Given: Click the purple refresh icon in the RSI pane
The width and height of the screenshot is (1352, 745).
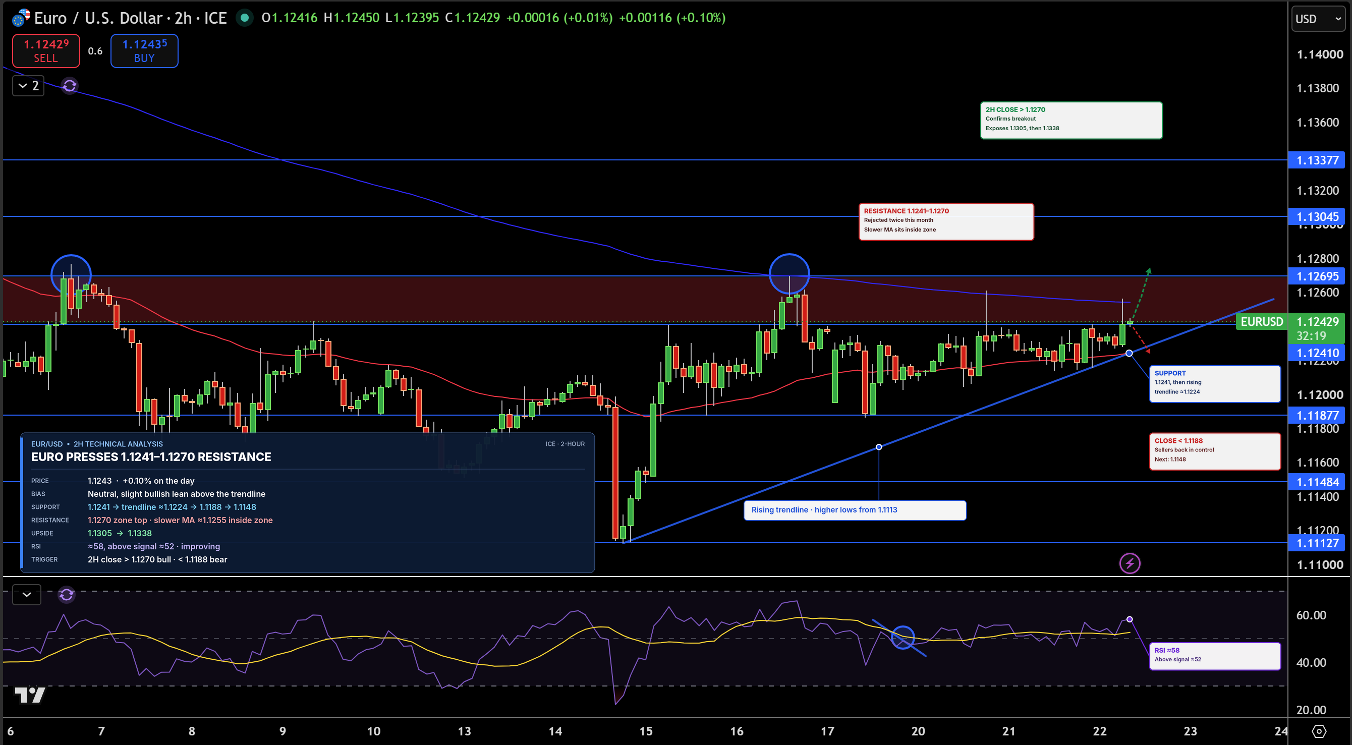Looking at the screenshot, I should coord(67,594).
